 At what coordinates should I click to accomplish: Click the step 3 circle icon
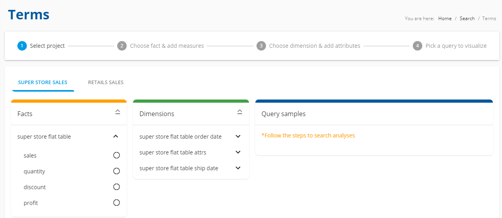point(261,46)
